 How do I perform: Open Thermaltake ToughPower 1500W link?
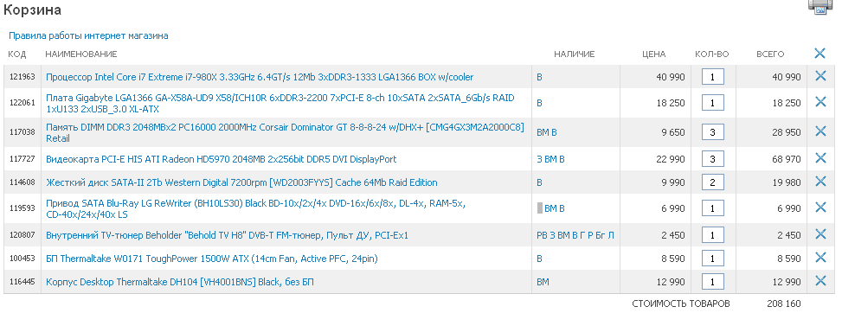coord(211,259)
